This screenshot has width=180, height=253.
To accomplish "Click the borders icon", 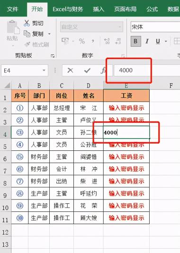I will point(177,41).
